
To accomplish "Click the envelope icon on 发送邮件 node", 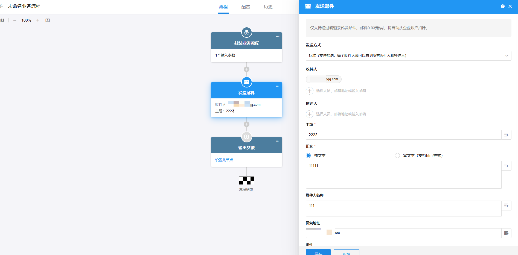I will tap(246, 82).
